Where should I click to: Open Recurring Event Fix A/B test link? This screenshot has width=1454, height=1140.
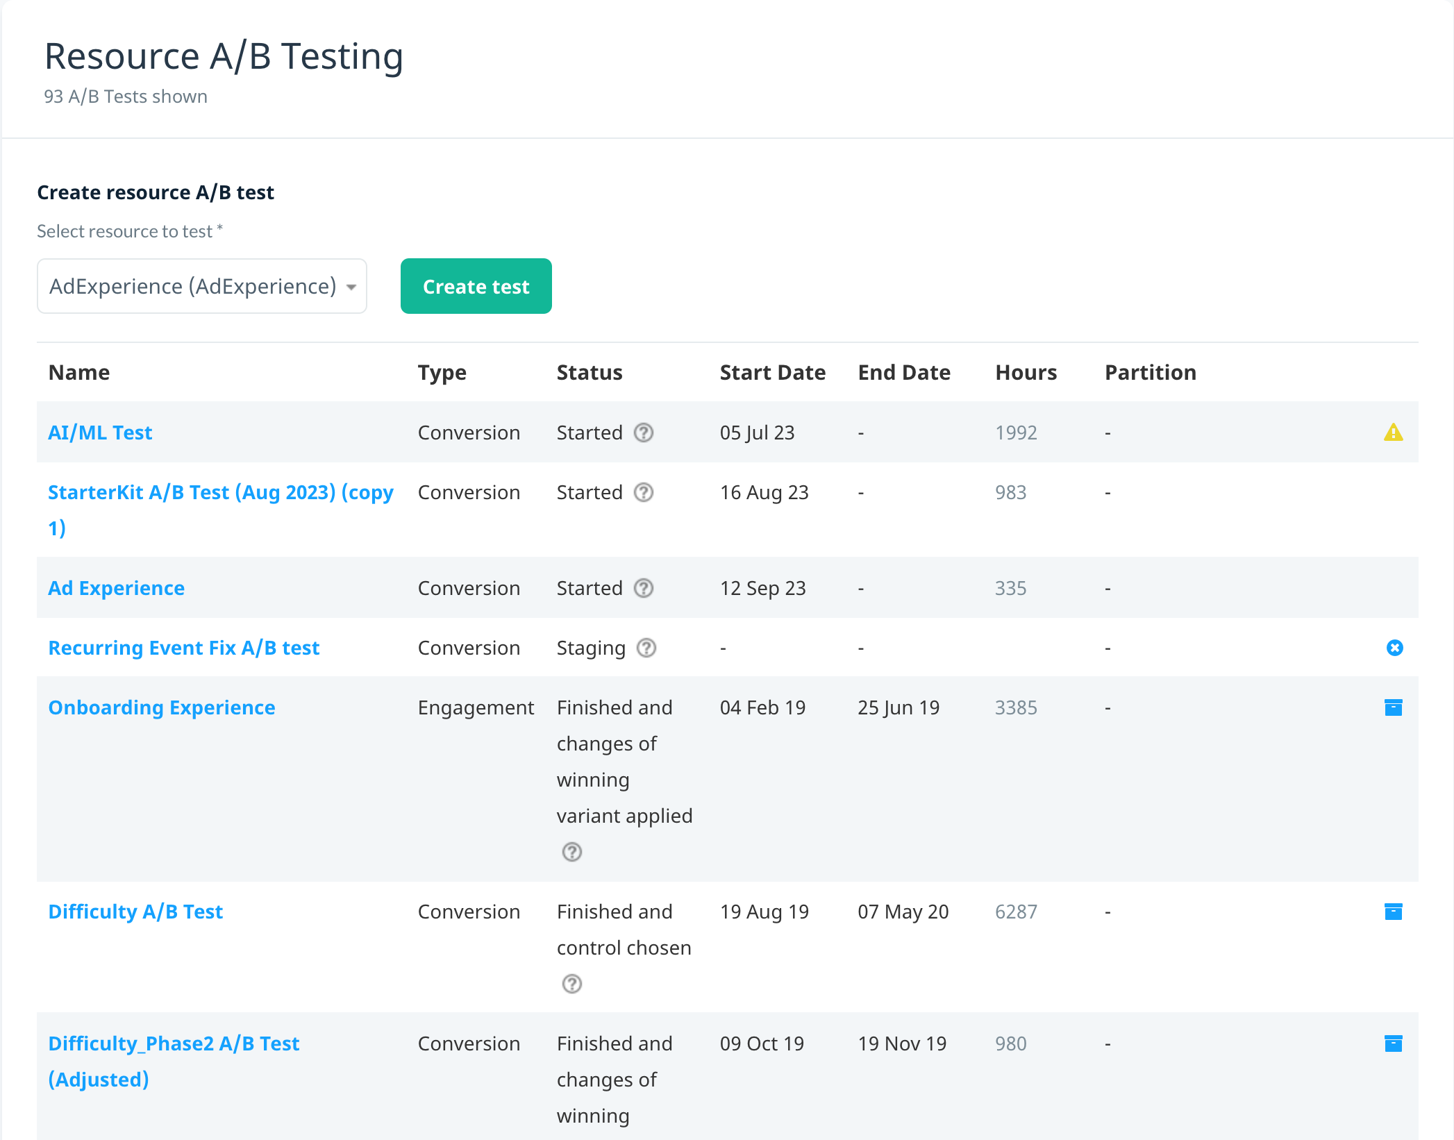point(183,648)
